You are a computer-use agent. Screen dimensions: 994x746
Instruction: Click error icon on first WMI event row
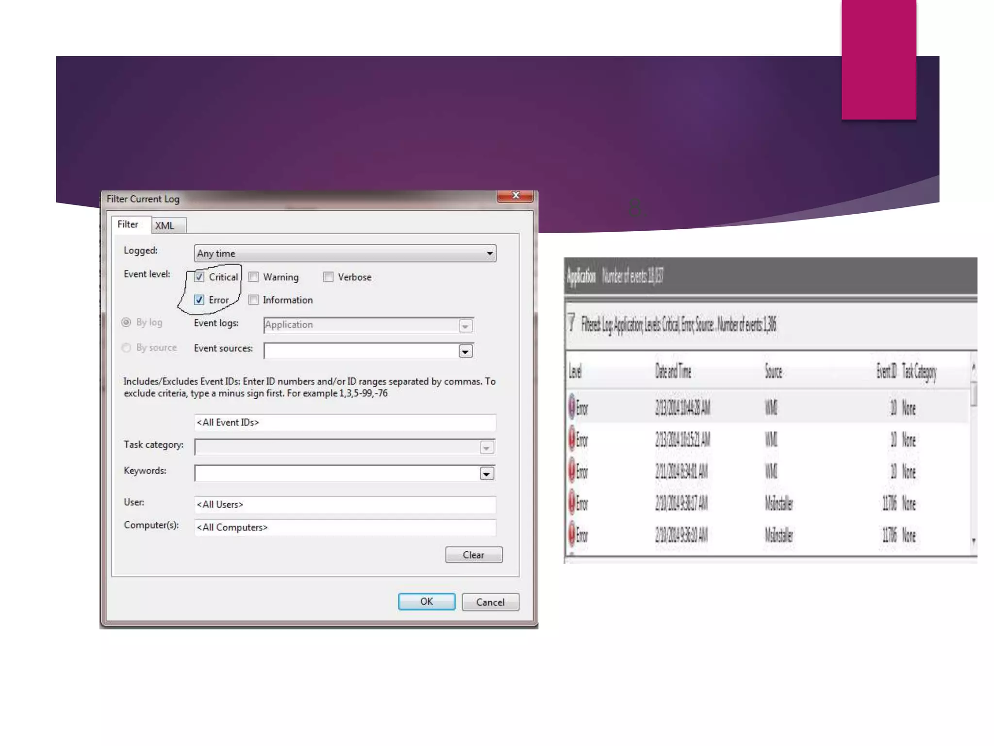[x=572, y=407]
